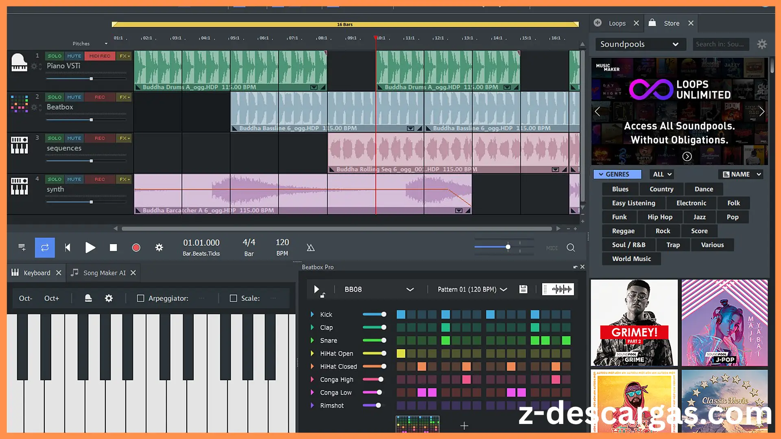Click the Beatbox track drum-pad icon
The image size is (781, 439).
[x=19, y=103]
